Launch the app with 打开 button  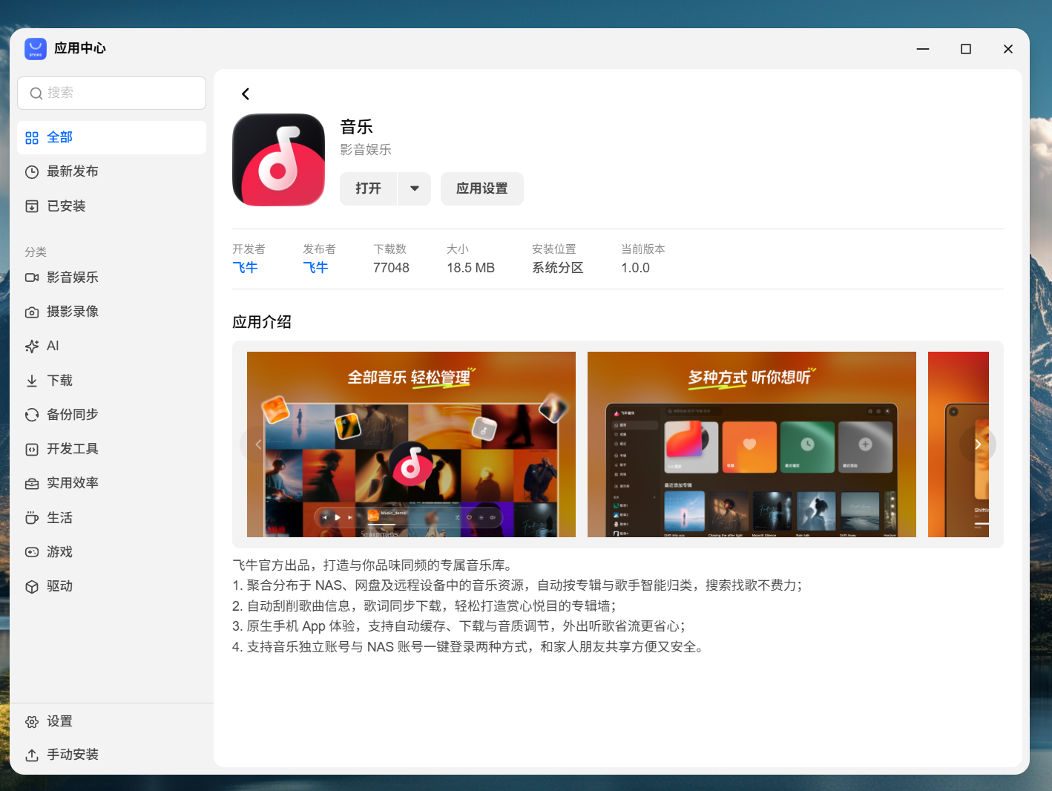[369, 188]
